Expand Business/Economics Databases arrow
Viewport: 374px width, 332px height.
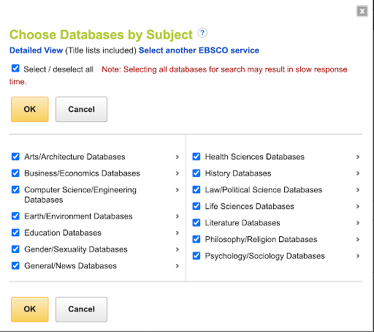[178, 173]
